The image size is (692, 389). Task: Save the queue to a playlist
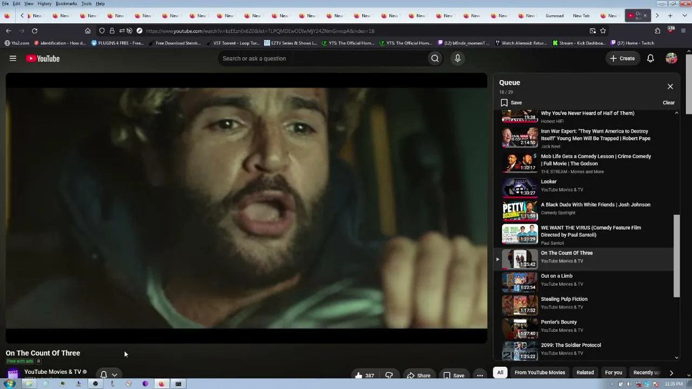click(x=511, y=103)
